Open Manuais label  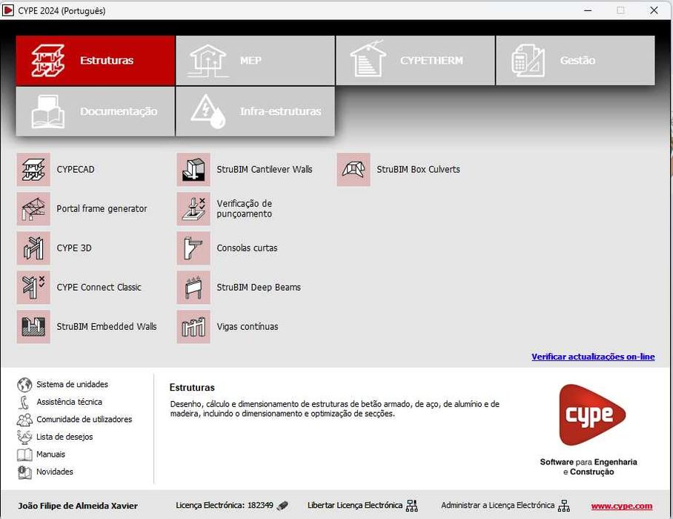pyautogui.click(x=50, y=454)
